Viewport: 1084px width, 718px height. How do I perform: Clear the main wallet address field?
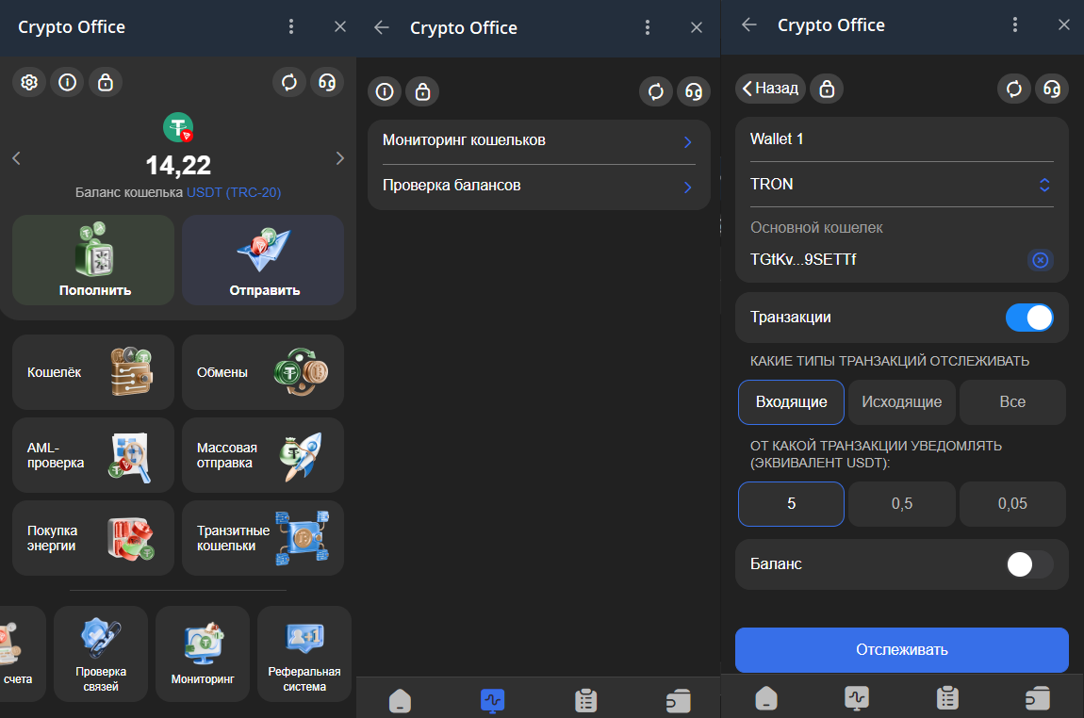coord(1040,260)
